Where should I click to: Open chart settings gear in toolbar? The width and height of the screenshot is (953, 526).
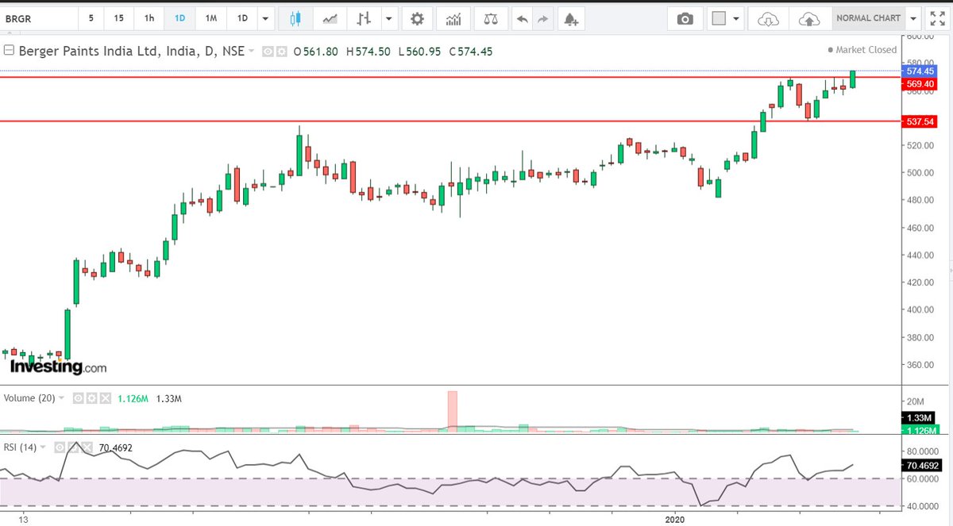click(417, 18)
